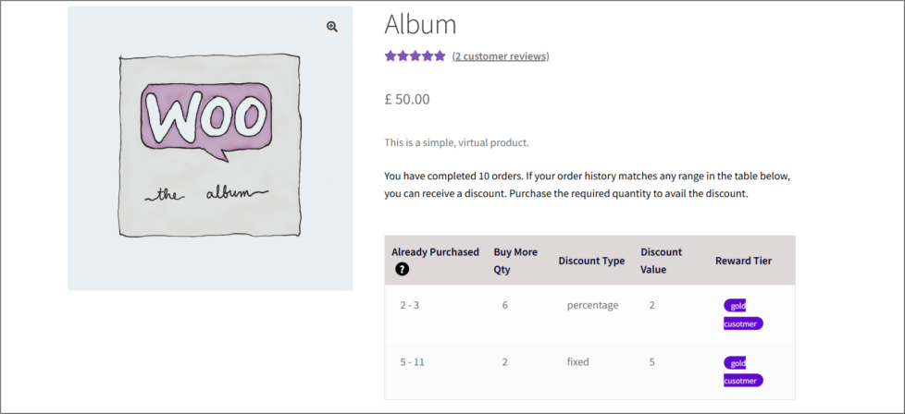Click the Reward Tier column header
Screen dimensions: 905x414
tap(743, 261)
